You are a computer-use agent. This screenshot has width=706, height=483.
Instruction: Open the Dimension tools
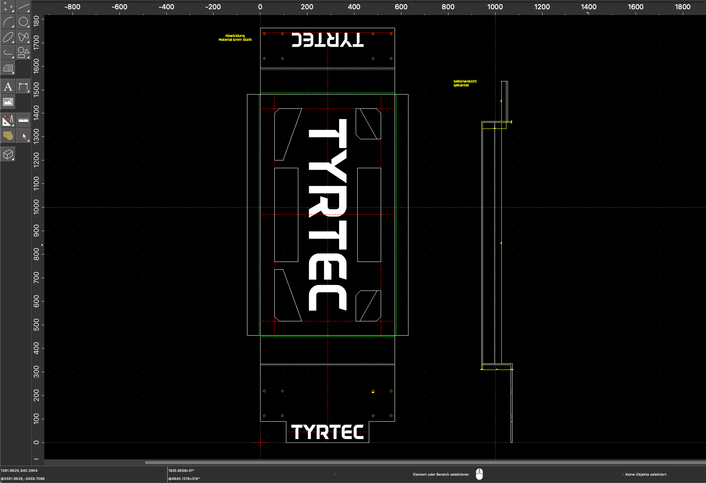coord(24,86)
